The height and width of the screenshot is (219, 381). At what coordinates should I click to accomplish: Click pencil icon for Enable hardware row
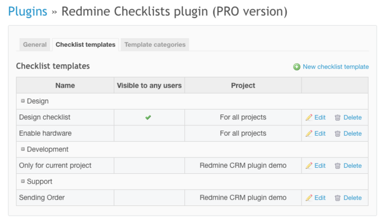pos(309,133)
